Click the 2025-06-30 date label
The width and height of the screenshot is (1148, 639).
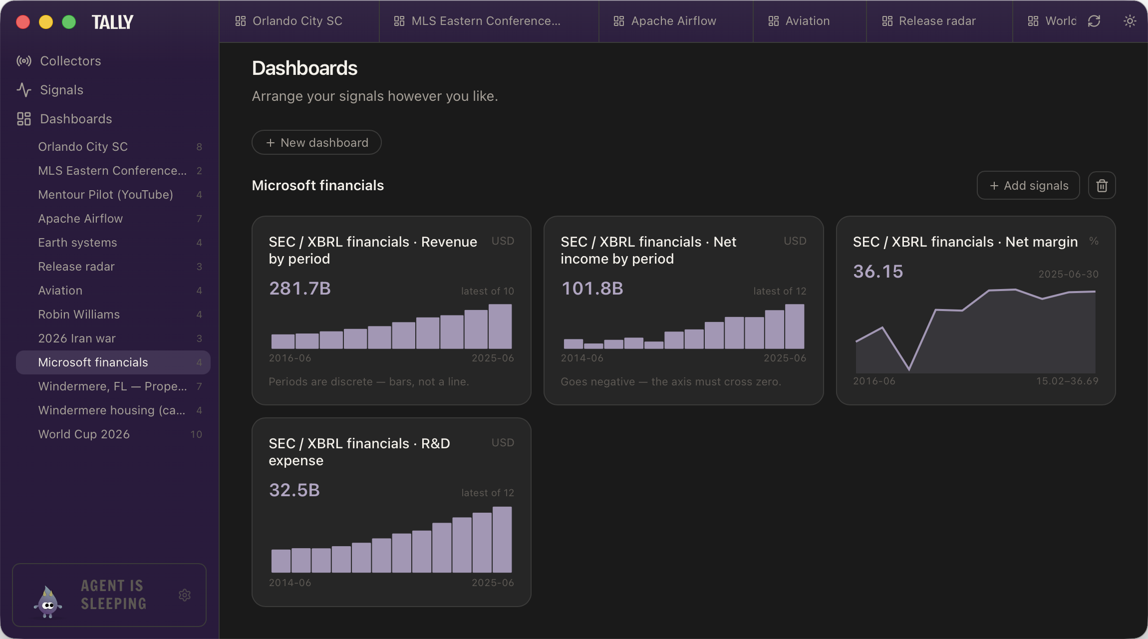(x=1068, y=274)
